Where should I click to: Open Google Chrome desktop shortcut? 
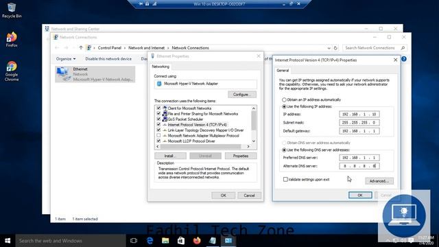[12, 71]
